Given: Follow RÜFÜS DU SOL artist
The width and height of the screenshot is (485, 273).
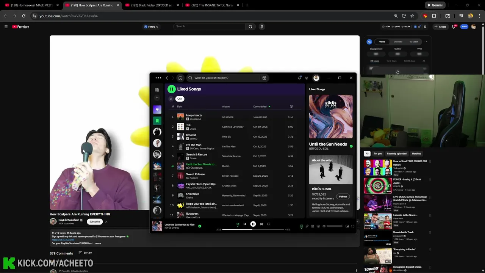Looking at the screenshot, I should tap(343, 196).
